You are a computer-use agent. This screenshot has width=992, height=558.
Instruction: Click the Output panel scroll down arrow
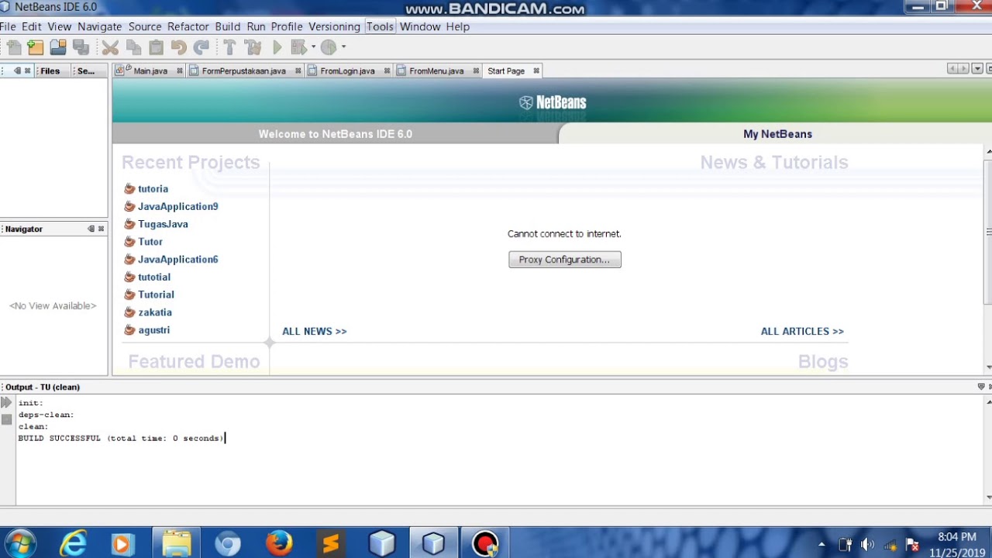(x=988, y=498)
